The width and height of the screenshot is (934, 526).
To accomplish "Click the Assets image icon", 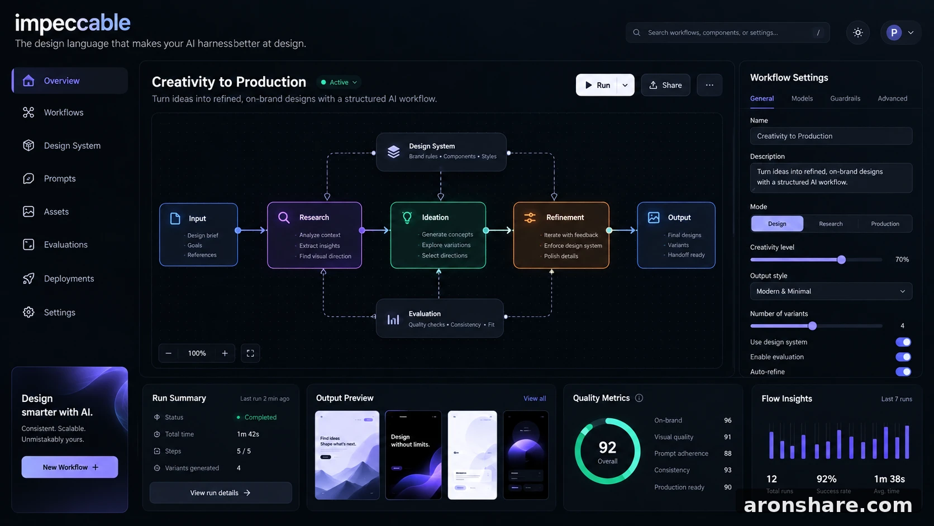I will click(28, 211).
